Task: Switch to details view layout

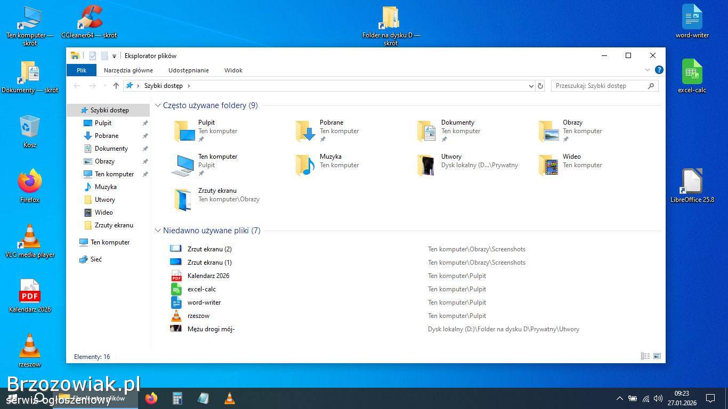Action: [645, 356]
